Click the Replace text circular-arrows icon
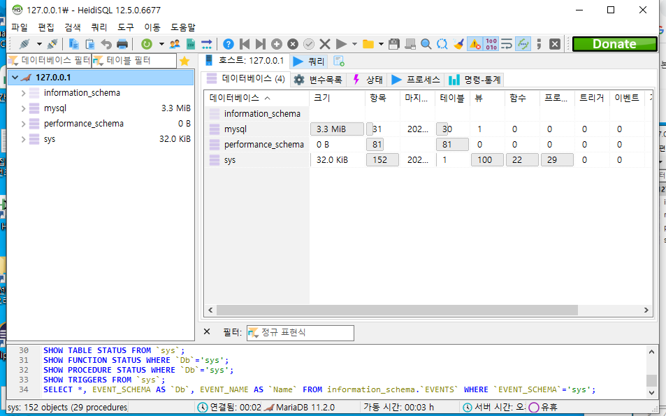 [x=442, y=44]
